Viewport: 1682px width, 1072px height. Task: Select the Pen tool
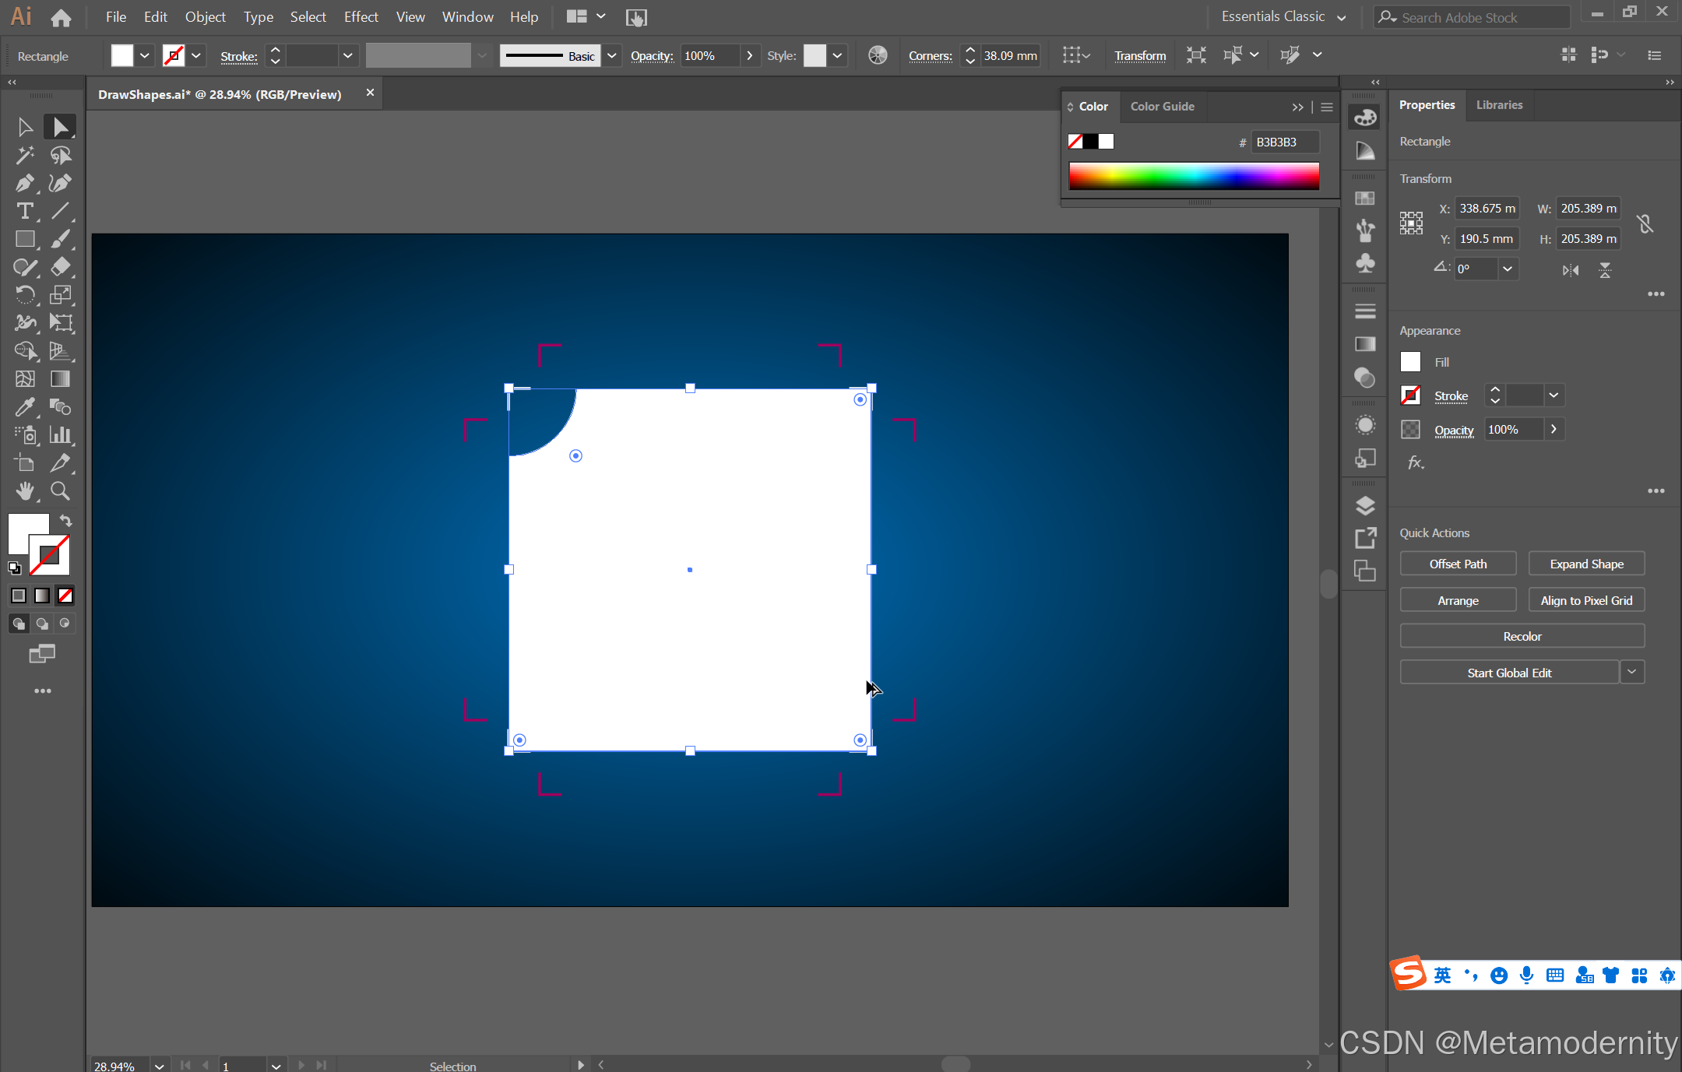(24, 184)
